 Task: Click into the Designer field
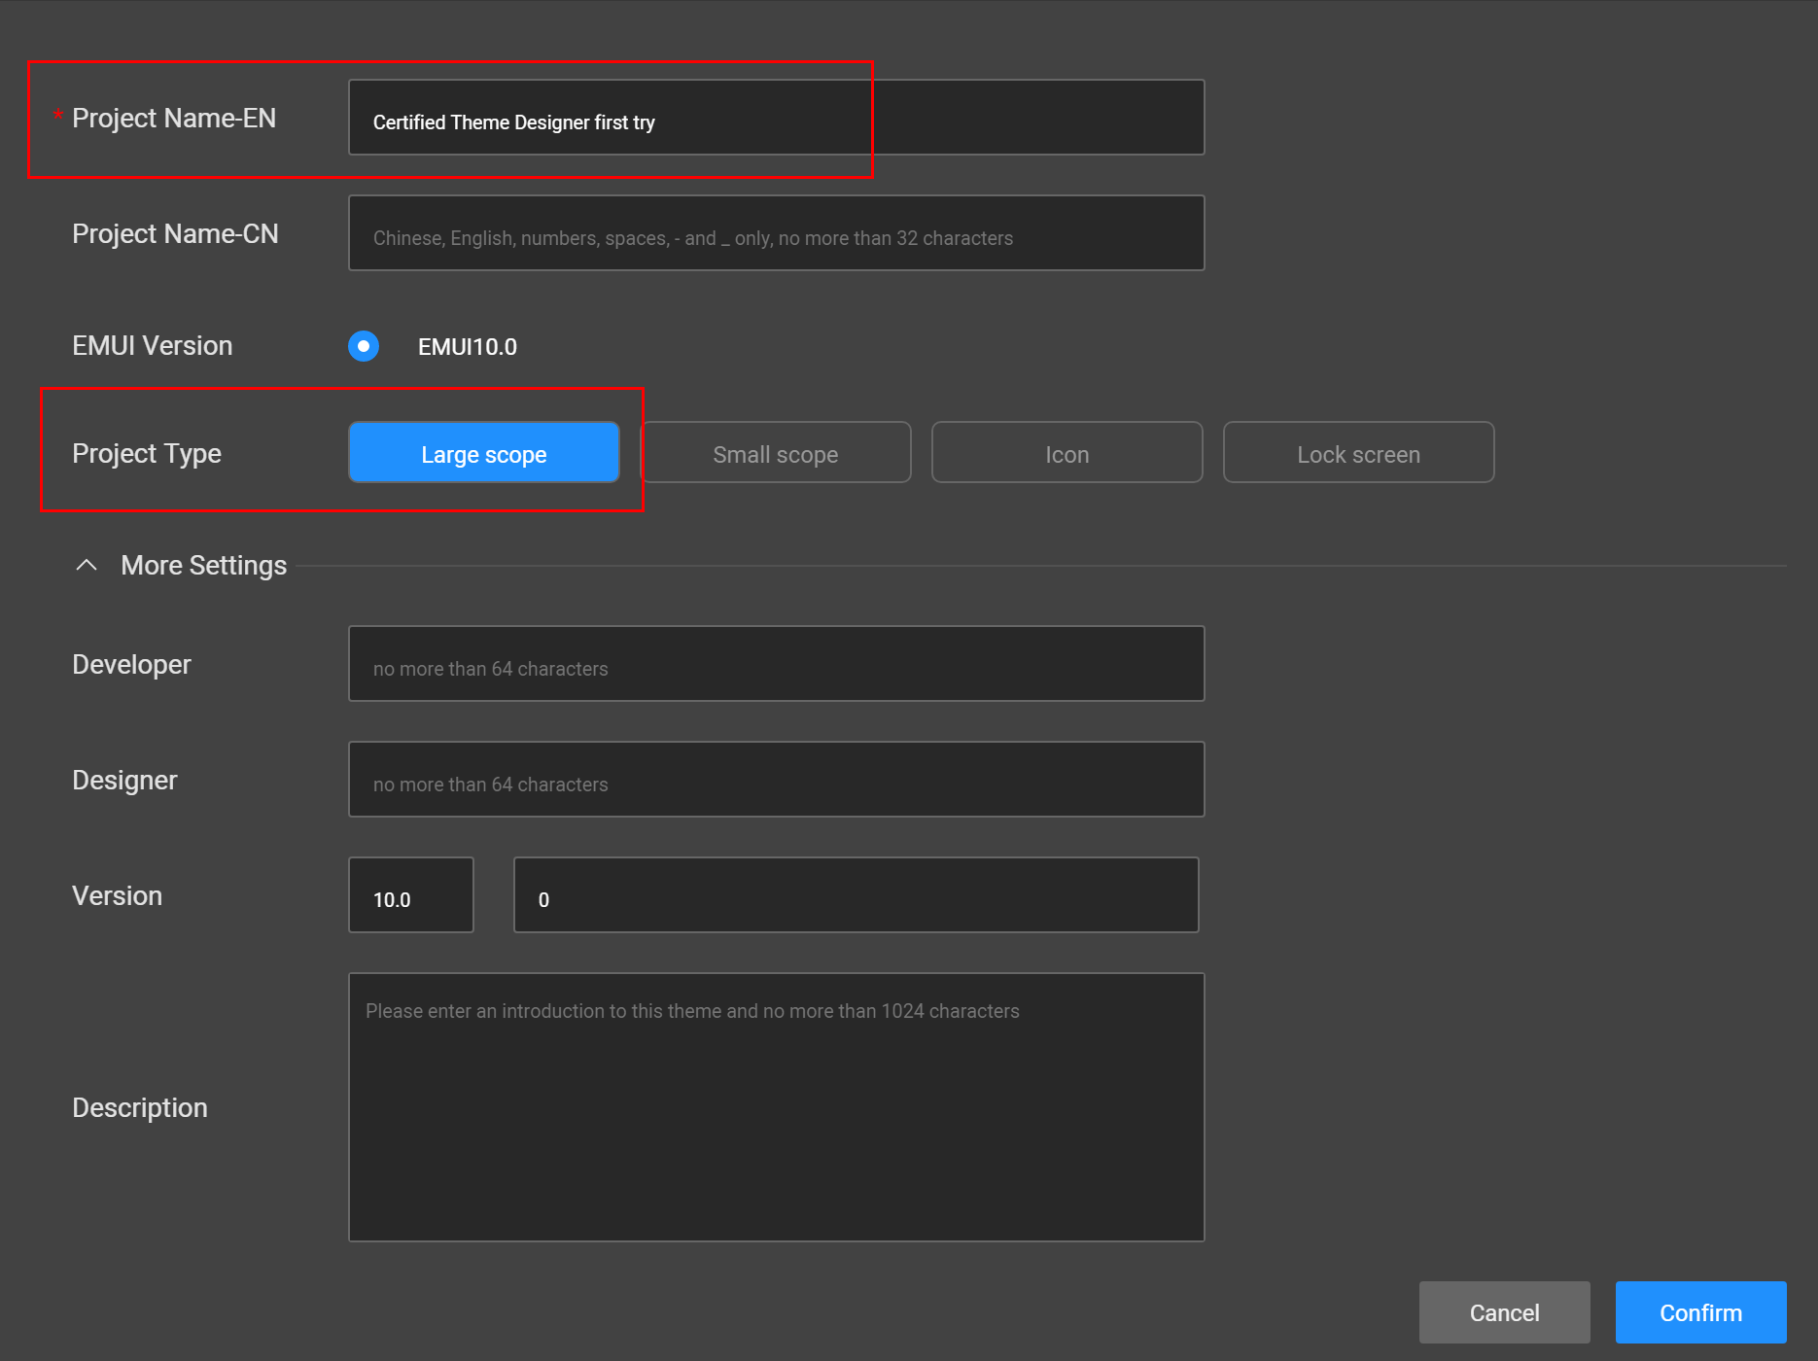pos(776,780)
